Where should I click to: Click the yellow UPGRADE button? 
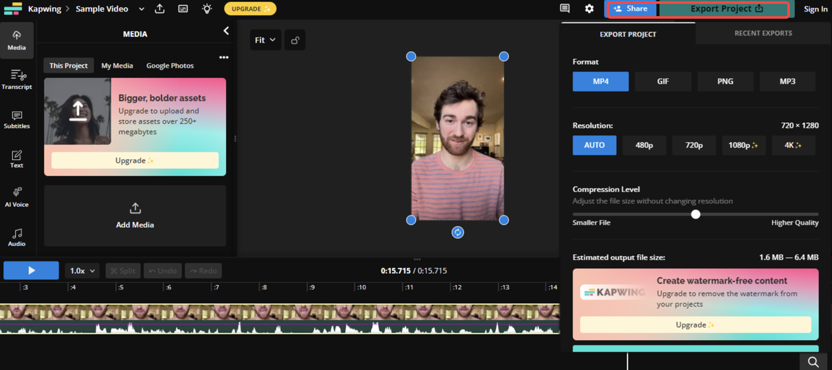tap(250, 8)
